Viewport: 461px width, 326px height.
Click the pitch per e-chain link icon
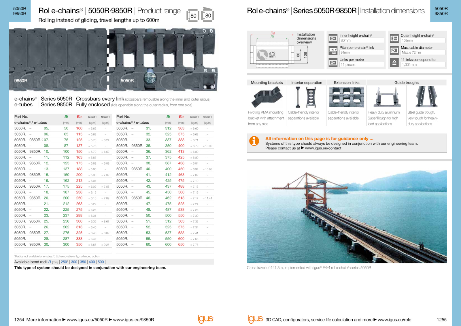[x=333, y=50]
